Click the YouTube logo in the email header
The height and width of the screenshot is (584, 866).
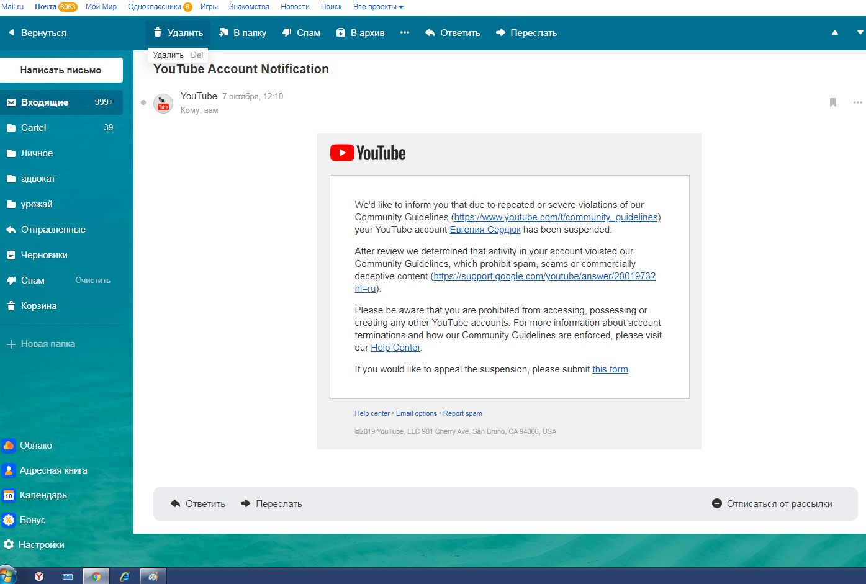(368, 153)
